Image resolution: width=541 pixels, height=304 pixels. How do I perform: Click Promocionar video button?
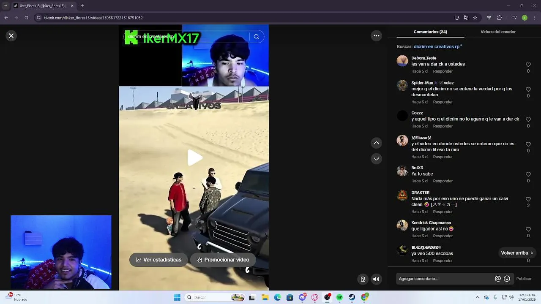point(223,260)
